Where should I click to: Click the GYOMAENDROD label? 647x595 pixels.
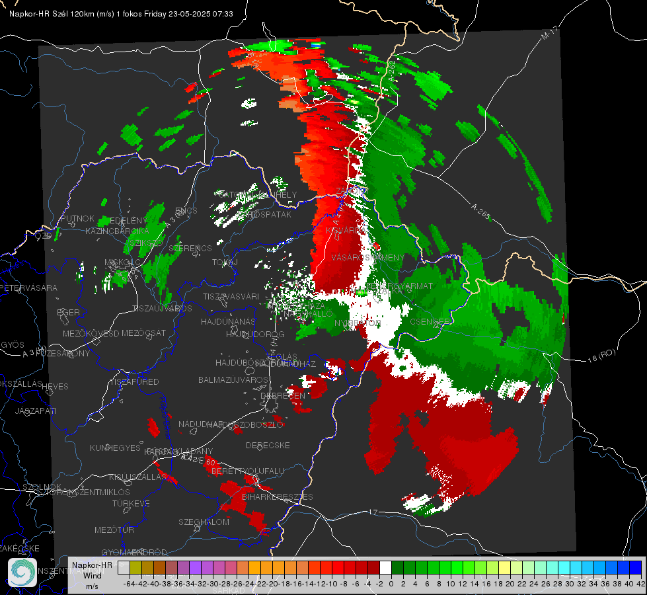[134, 552]
